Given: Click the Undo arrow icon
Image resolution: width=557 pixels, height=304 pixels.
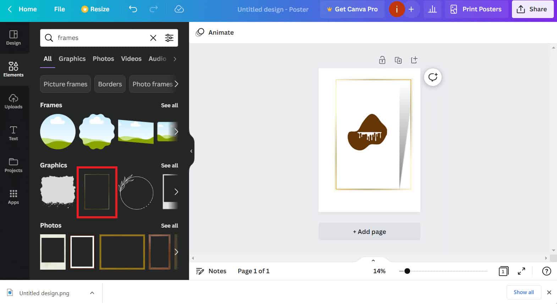Looking at the screenshot, I should pyautogui.click(x=133, y=9).
